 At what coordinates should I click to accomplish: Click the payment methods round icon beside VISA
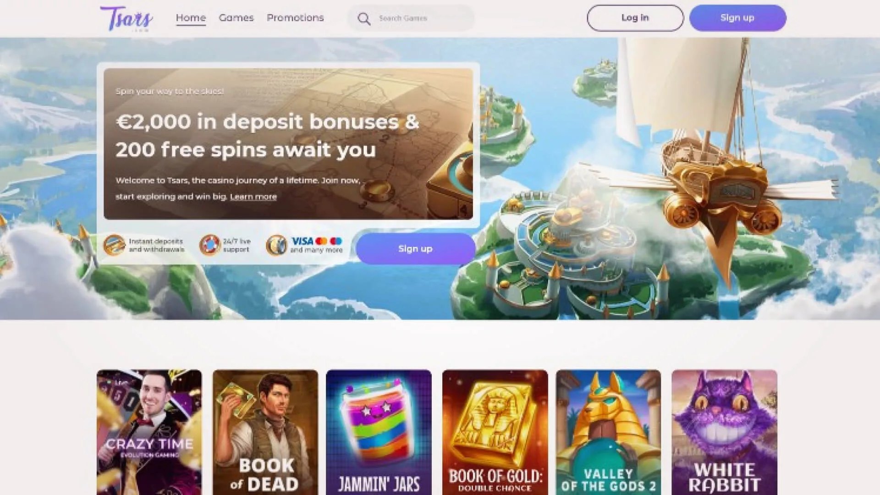(276, 245)
